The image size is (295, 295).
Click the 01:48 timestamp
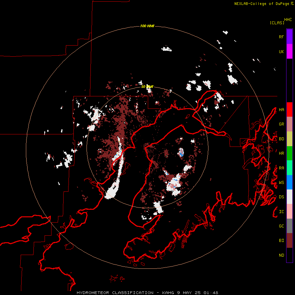pos(211,293)
